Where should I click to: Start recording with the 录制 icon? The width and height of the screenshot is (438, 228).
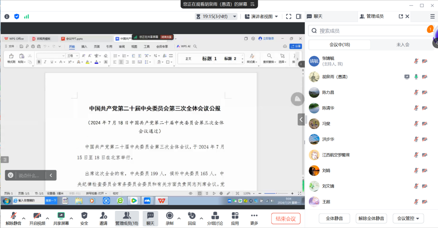click(169, 216)
